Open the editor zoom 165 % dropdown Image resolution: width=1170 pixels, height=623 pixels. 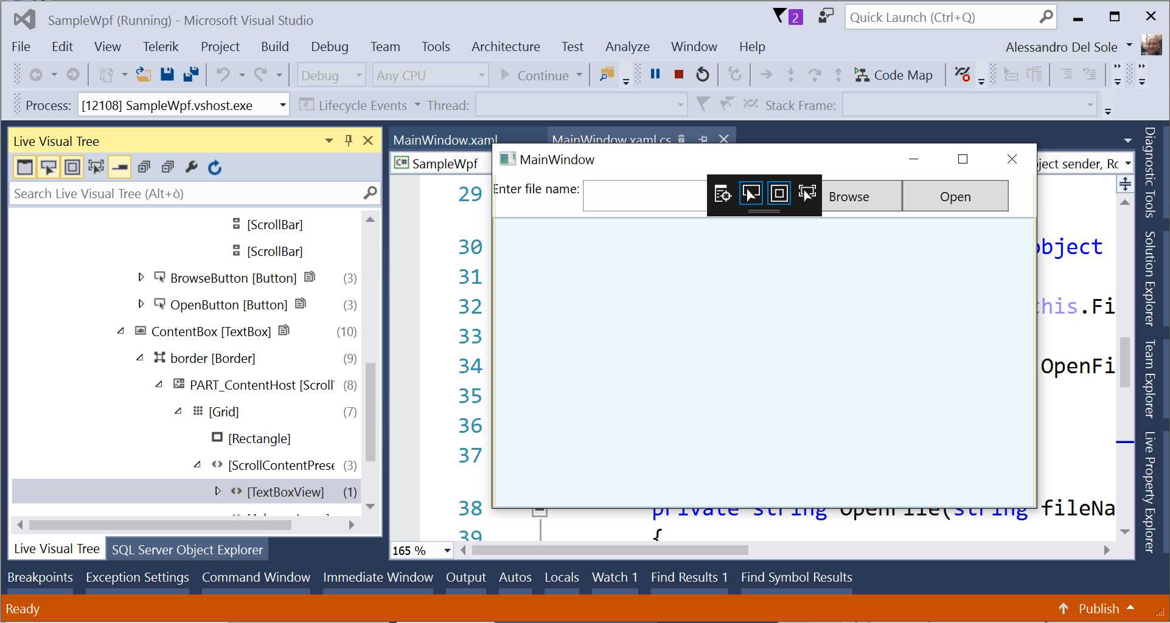pos(447,550)
